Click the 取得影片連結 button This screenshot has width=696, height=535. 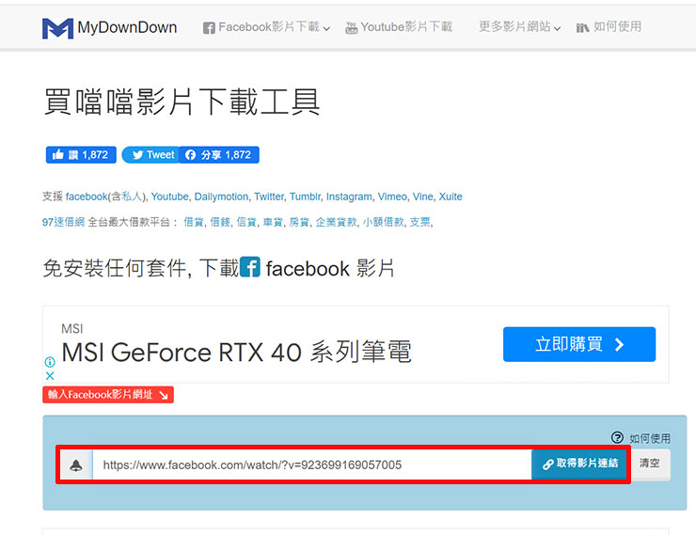(x=580, y=464)
